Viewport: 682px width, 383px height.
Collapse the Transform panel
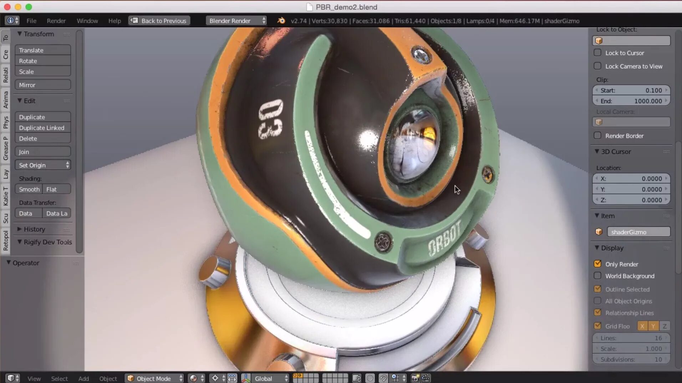pos(20,34)
